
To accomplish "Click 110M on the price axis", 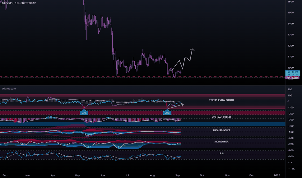I will pos(291,57).
